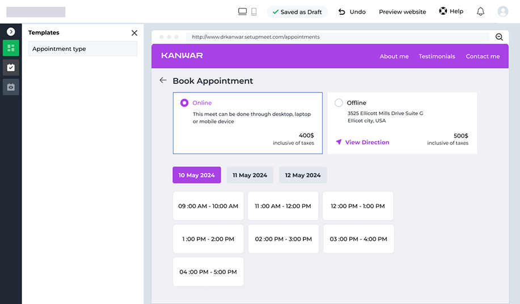
Task: Open the notifications bell
Action: [x=480, y=11]
